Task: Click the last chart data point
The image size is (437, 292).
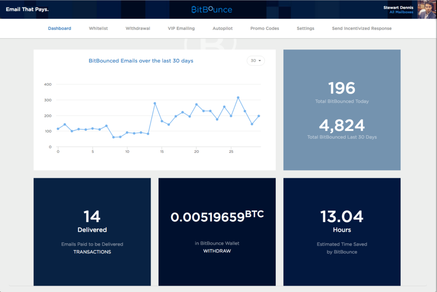Action: (x=259, y=116)
